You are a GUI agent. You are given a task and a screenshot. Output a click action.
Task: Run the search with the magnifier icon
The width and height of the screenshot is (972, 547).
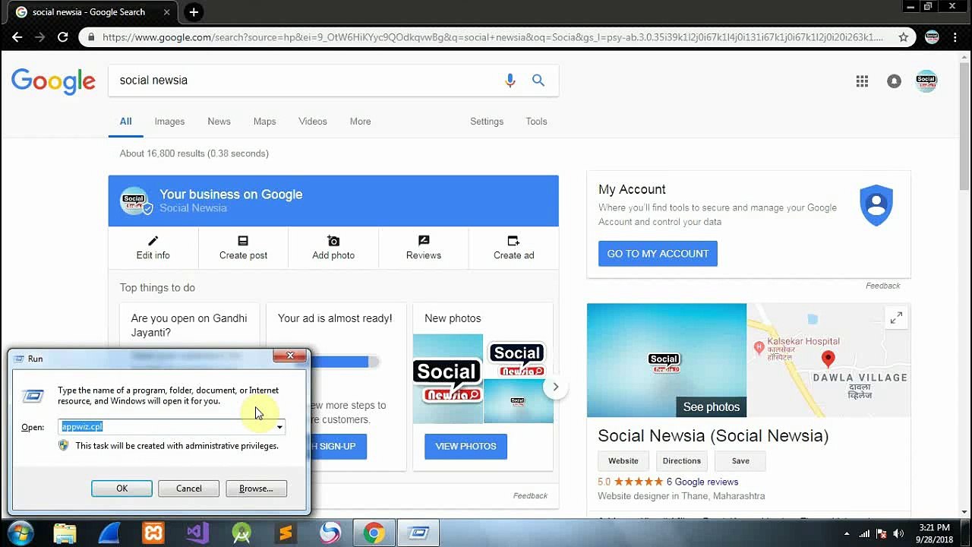coord(538,80)
